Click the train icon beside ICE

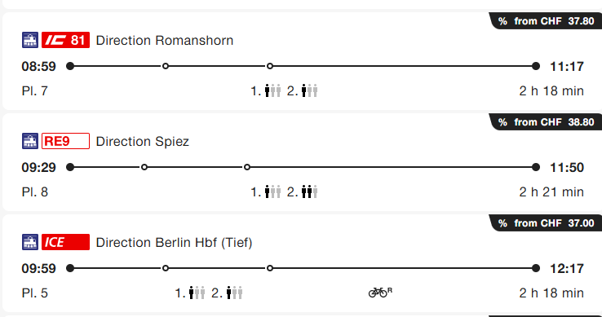pyautogui.click(x=30, y=242)
